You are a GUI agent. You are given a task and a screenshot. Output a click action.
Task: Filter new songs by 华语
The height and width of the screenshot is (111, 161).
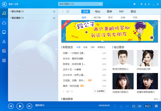(78, 47)
